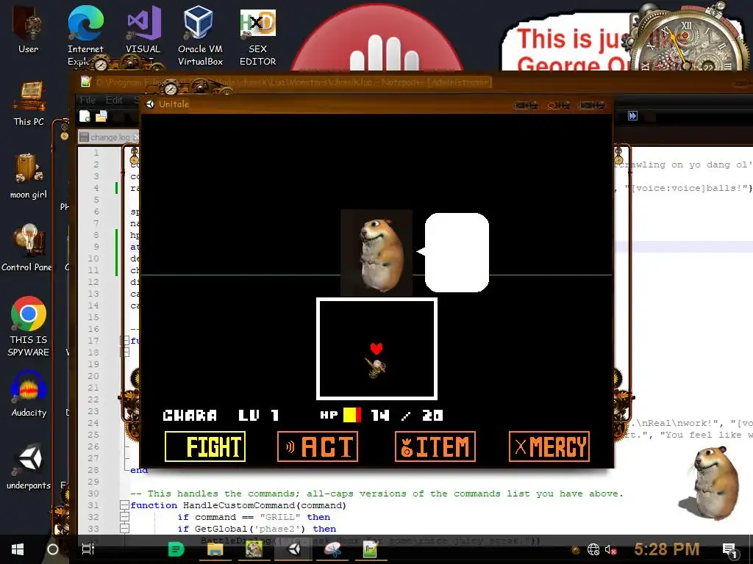Click the red heart soul in battle box

tap(376, 348)
